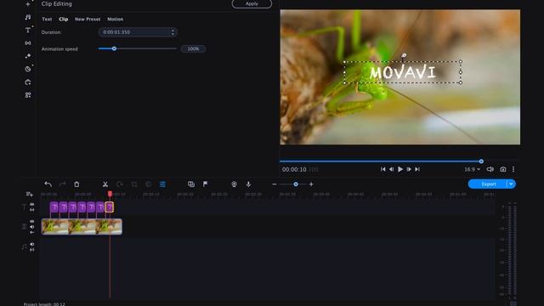Open the player three-dot more menu
544x306 pixels.
[513, 169]
